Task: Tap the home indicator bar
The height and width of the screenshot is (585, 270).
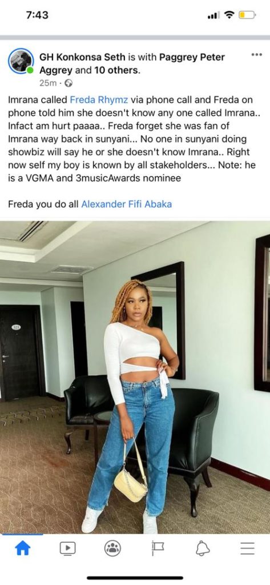Action: (135, 578)
